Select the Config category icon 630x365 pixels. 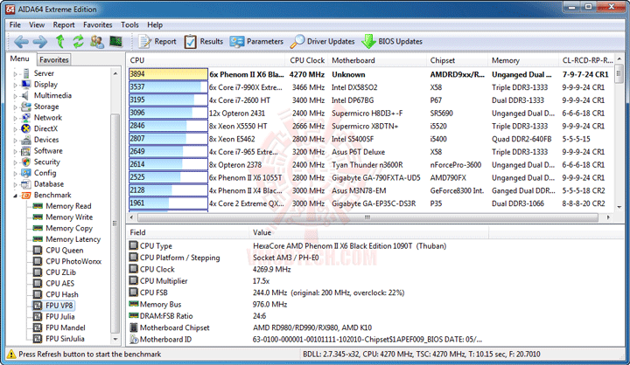point(26,173)
